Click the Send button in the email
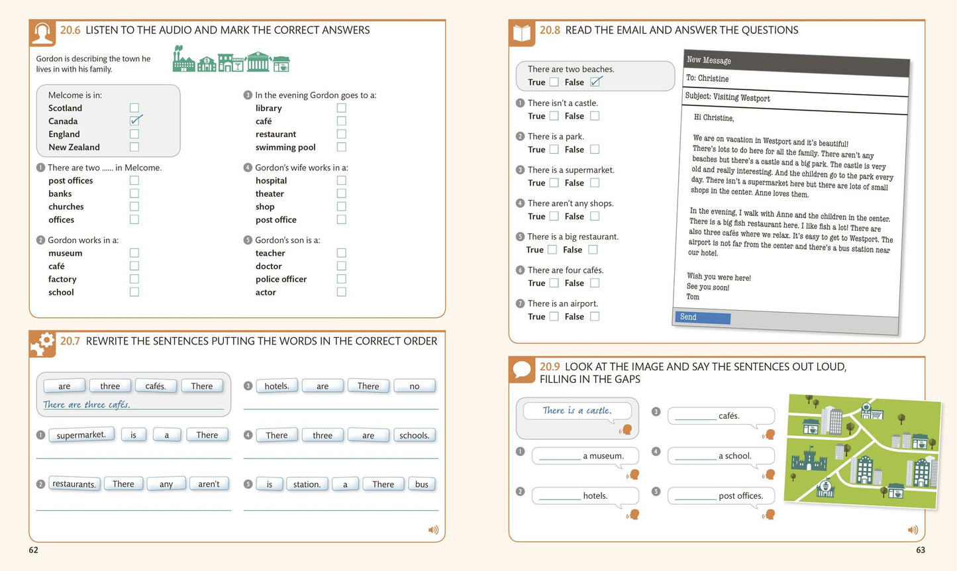This screenshot has width=957, height=571. click(702, 317)
